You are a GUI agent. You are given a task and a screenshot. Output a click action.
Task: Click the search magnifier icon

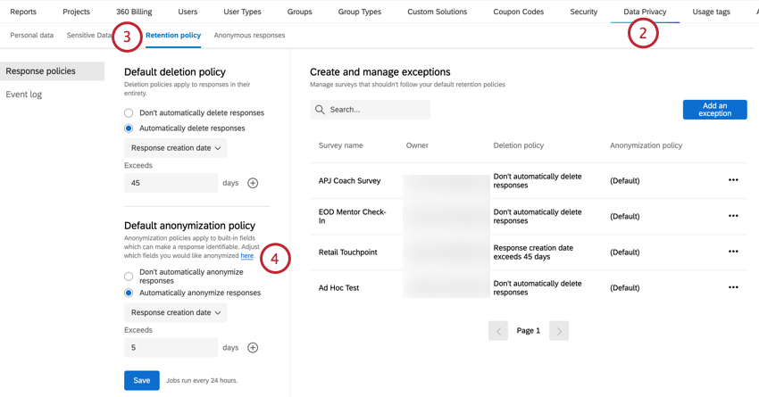(x=320, y=110)
